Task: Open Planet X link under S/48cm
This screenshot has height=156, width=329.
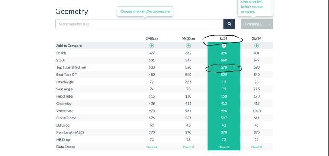Action: [152, 147]
